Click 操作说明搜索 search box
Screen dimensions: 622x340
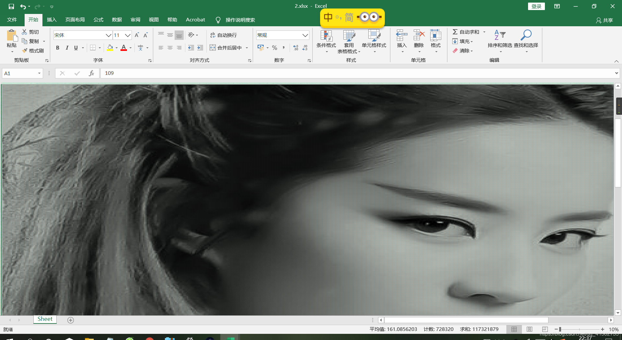(240, 20)
